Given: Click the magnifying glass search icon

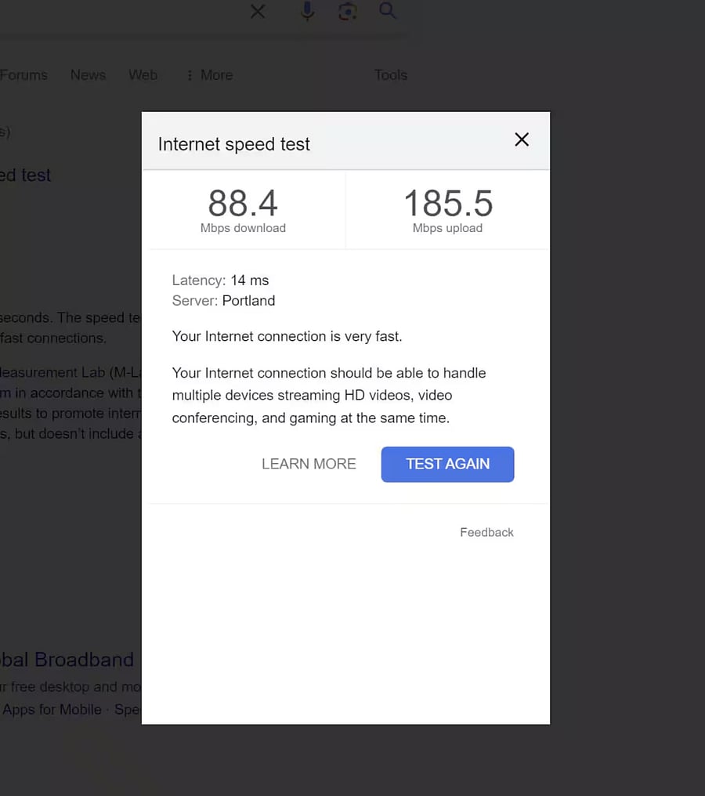Looking at the screenshot, I should click(x=387, y=11).
